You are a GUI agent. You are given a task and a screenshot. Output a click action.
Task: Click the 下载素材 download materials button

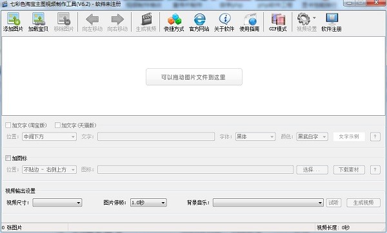click(349, 170)
